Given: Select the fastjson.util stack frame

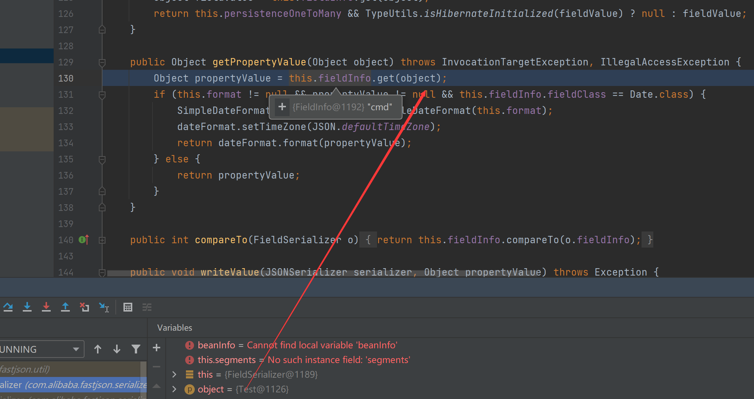Looking at the screenshot, I should point(70,369).
